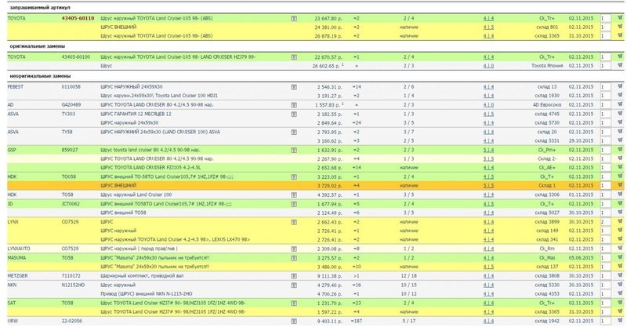
Task: Open info icon for HDK TO058
Action: click(x=294, y=177)
